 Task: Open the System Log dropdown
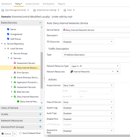click(x=112, y=108)
